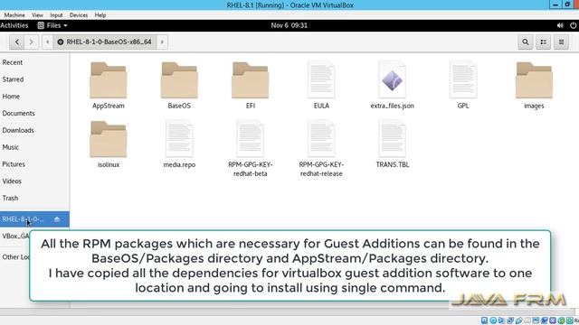
Task: Select the RPM-GPG-KEY-redhat-release file
Action: (321, 148)
